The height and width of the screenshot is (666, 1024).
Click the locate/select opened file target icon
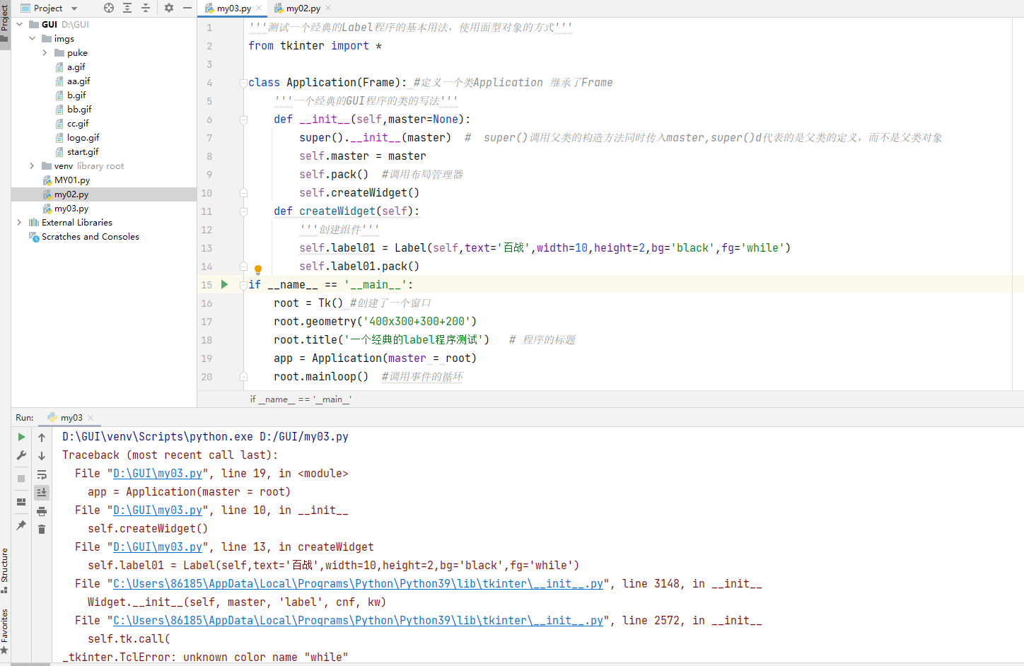[109, 8]
